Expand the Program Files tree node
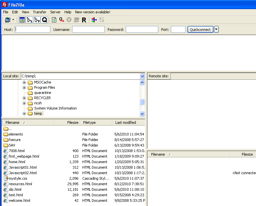The height and width of the screenshot is (206, 256). click(24, 87)
